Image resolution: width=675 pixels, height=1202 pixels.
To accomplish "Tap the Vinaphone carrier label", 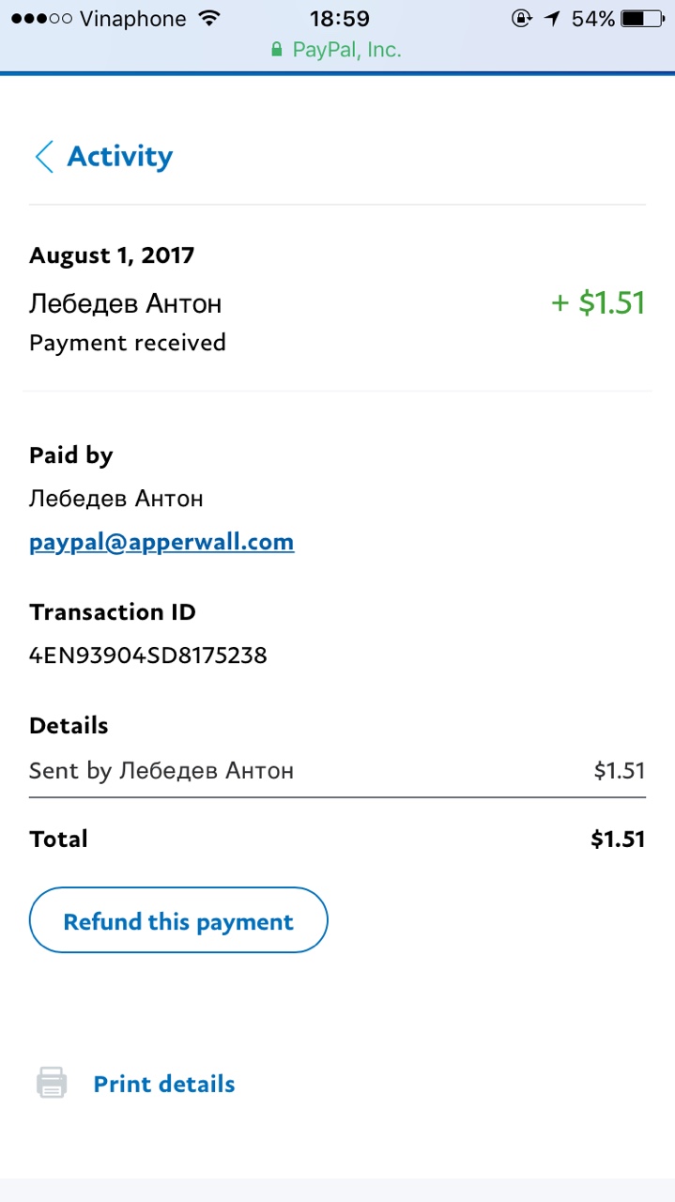I will pos(134,19).
